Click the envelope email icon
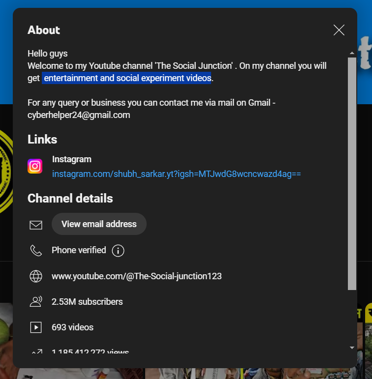 [x=36, y=225]
